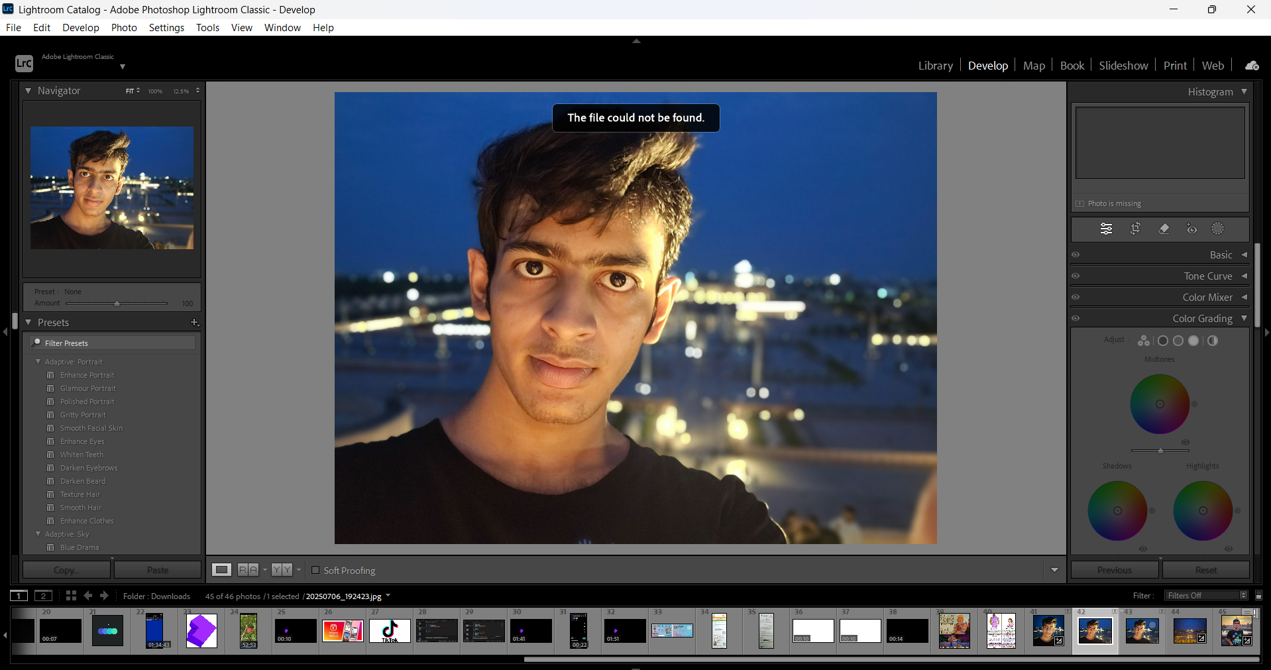Apply the Enhance Portrait preset
This screenshot has width=1271, height=670.
pos(87,375)
